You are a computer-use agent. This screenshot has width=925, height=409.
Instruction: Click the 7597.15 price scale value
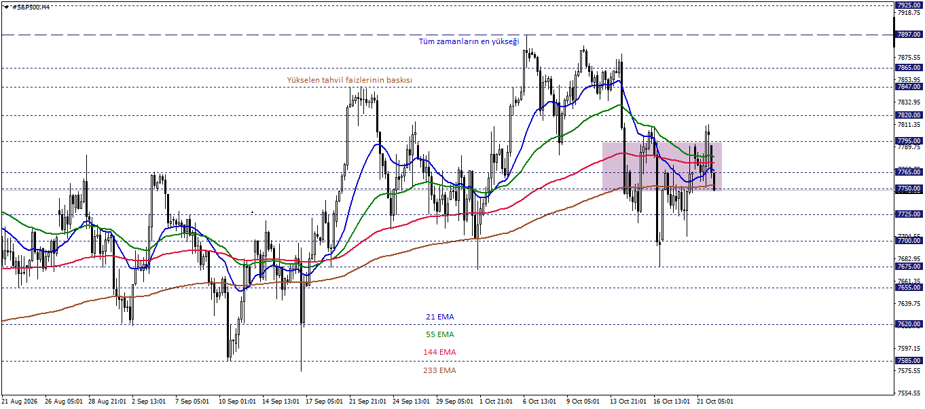pyautogui.click(x=909, y=349)
